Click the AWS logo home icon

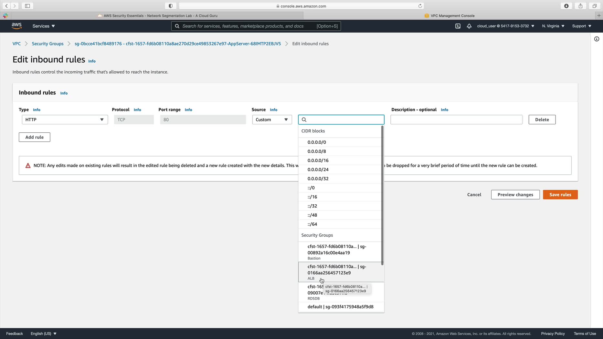(x=16, y=26)
